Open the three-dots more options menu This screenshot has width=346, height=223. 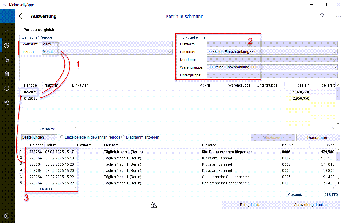pos(339,17)
